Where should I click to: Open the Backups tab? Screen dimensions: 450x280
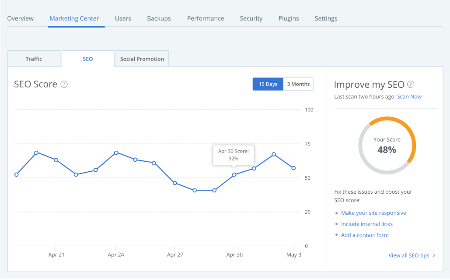click(x=159, y=18)
